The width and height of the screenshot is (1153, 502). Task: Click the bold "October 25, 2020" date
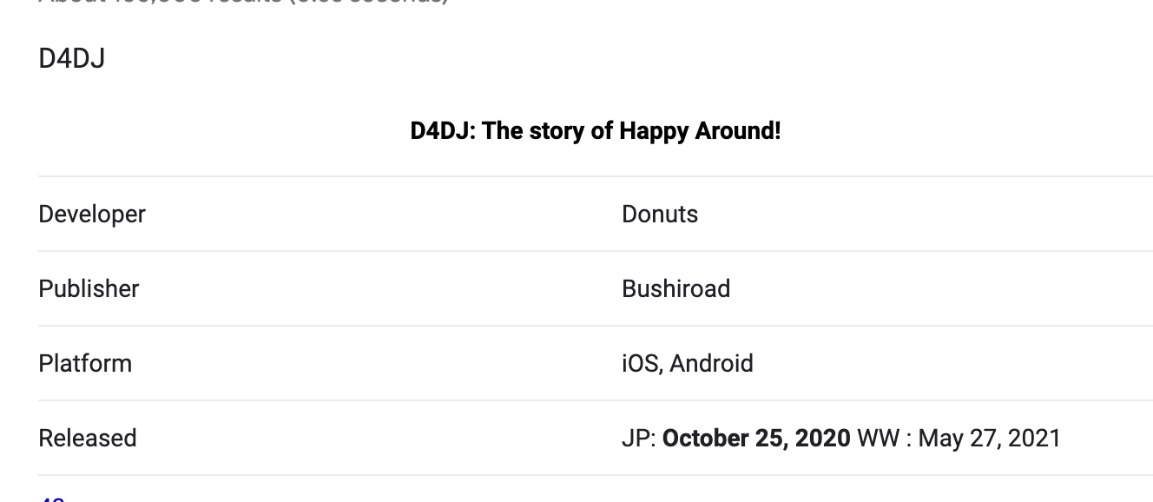point(756,438)
